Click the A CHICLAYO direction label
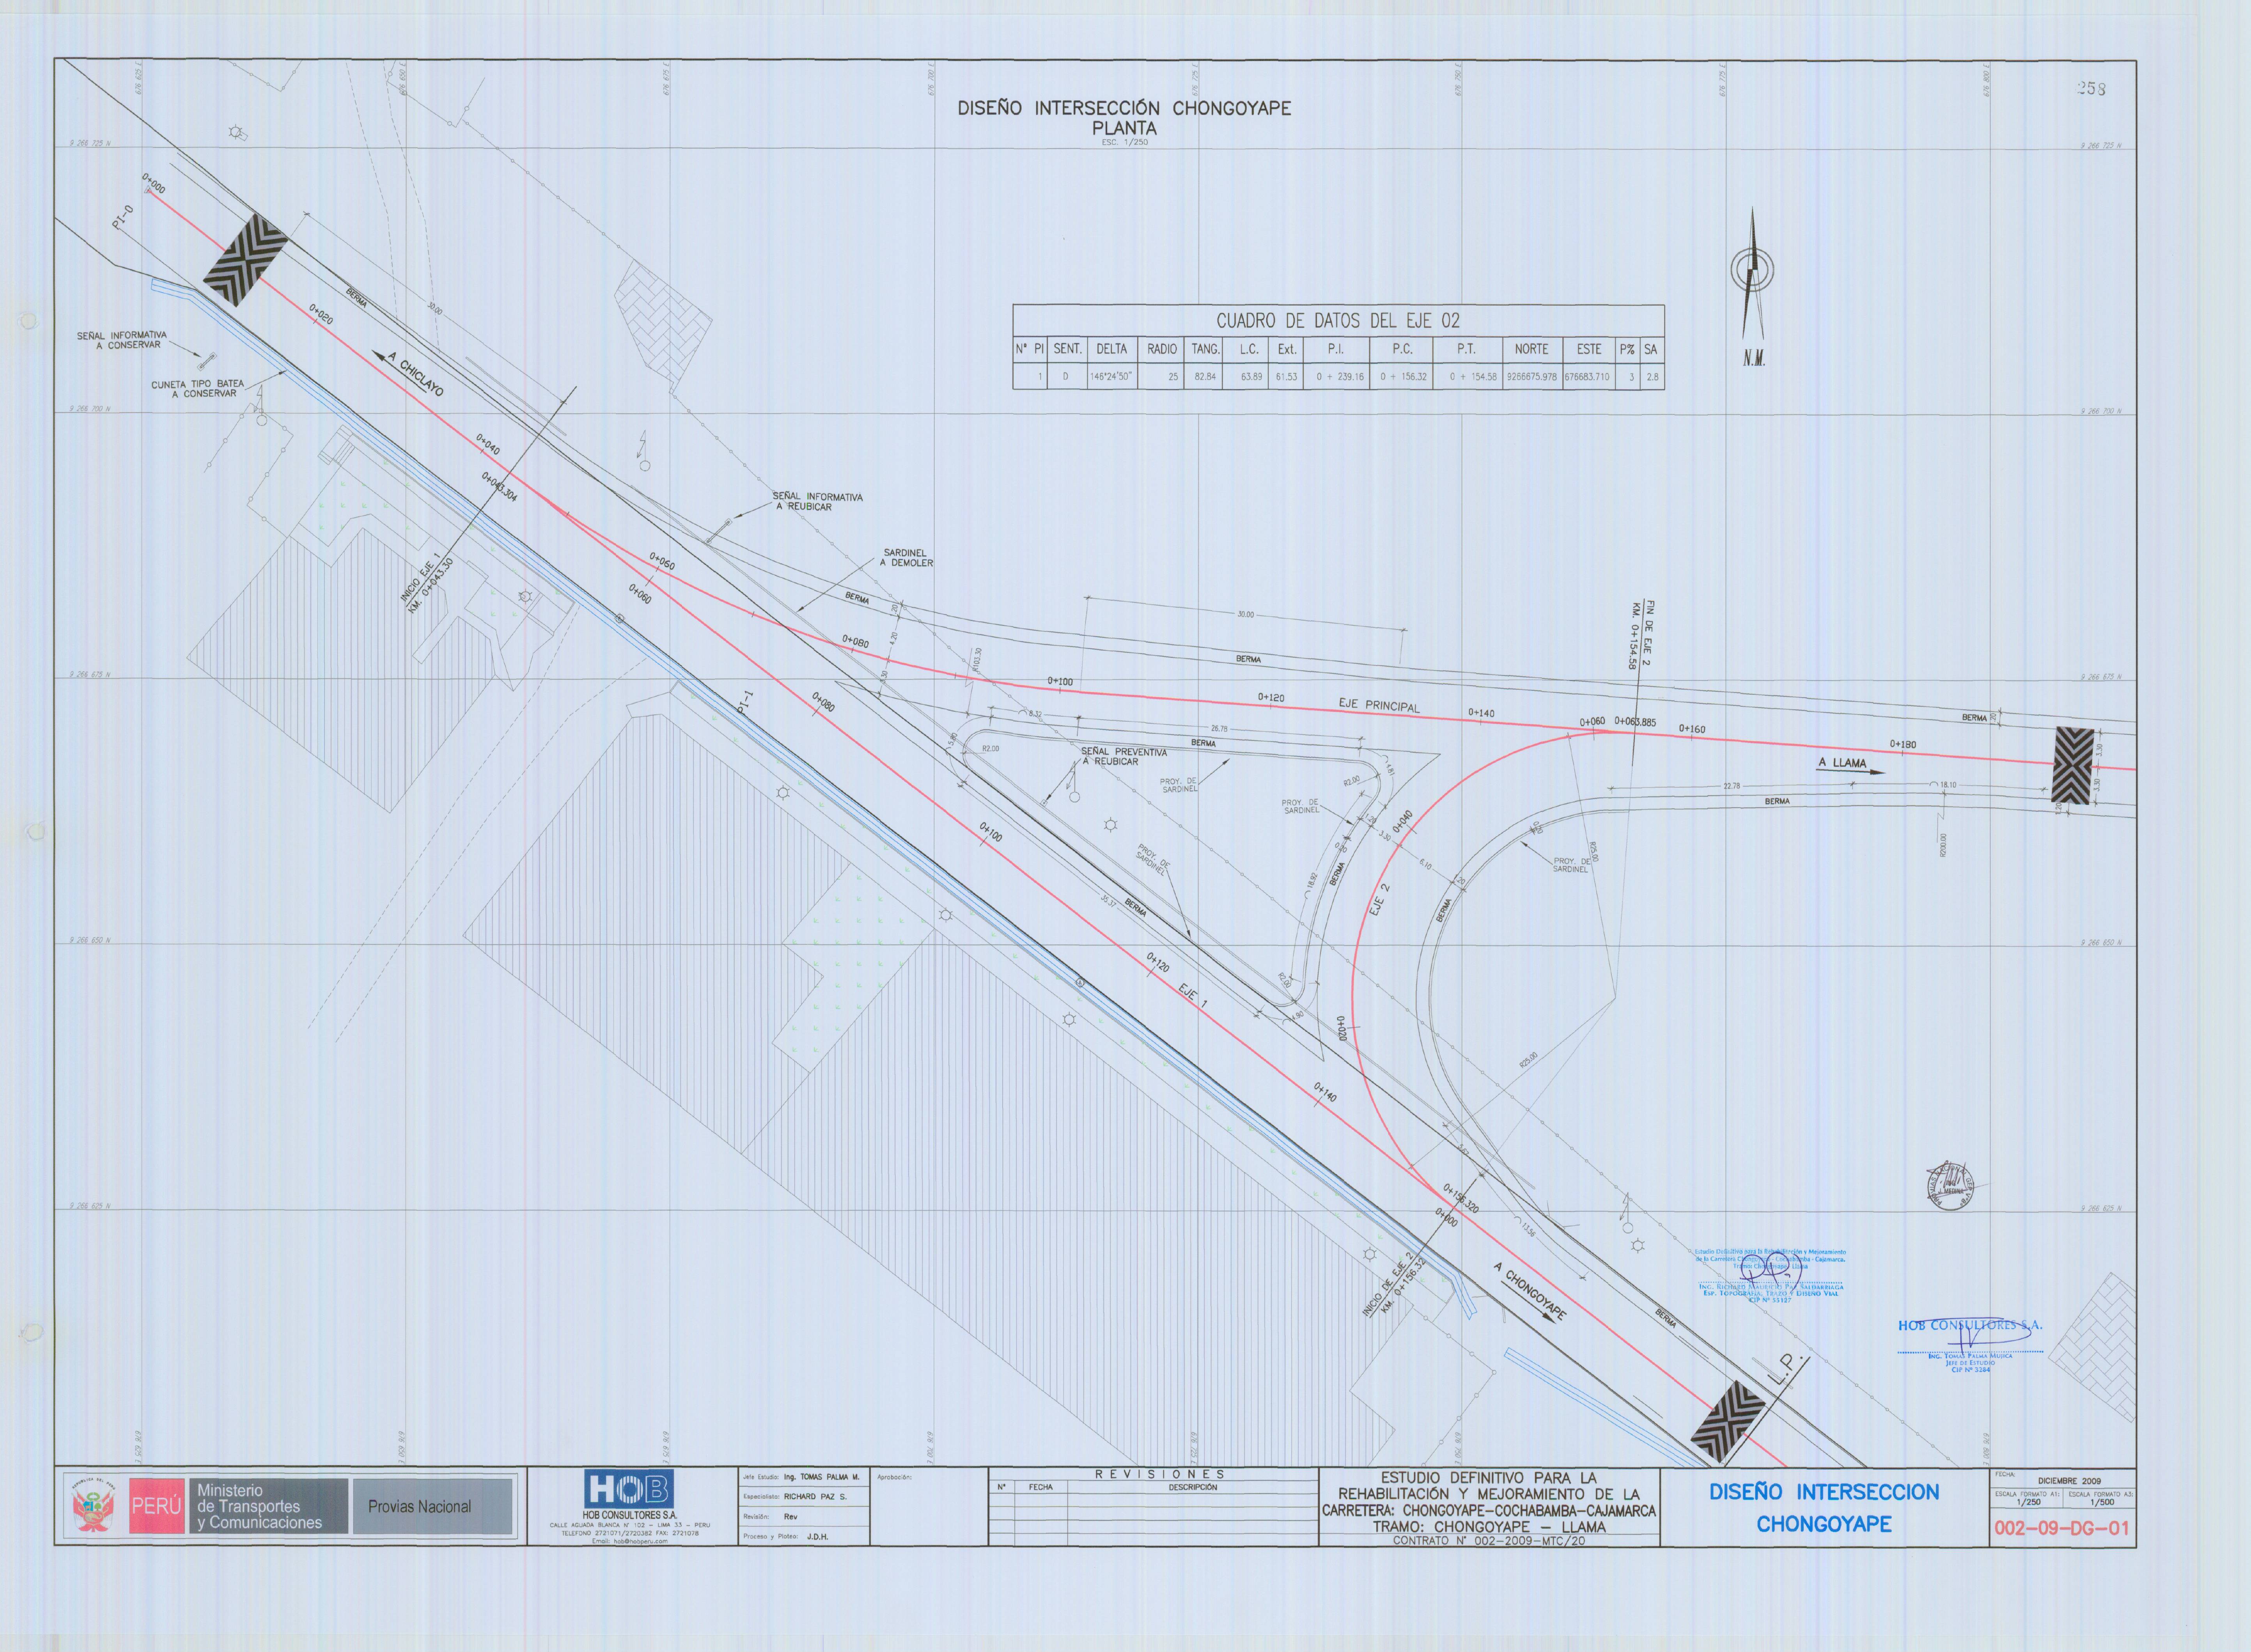This screenshot has width=2251, height=1652. coord(415,374)
